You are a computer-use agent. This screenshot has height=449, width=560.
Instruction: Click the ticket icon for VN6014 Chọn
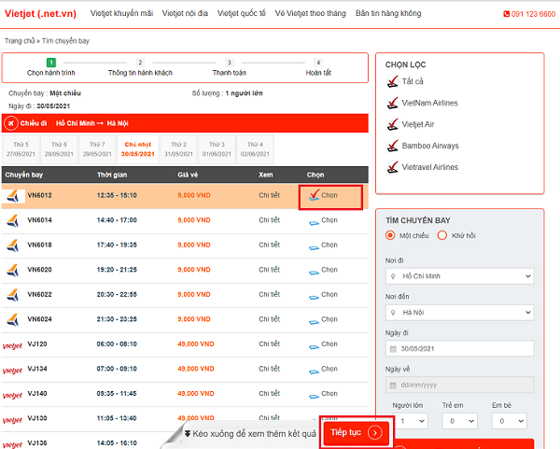tap(314, 223)
